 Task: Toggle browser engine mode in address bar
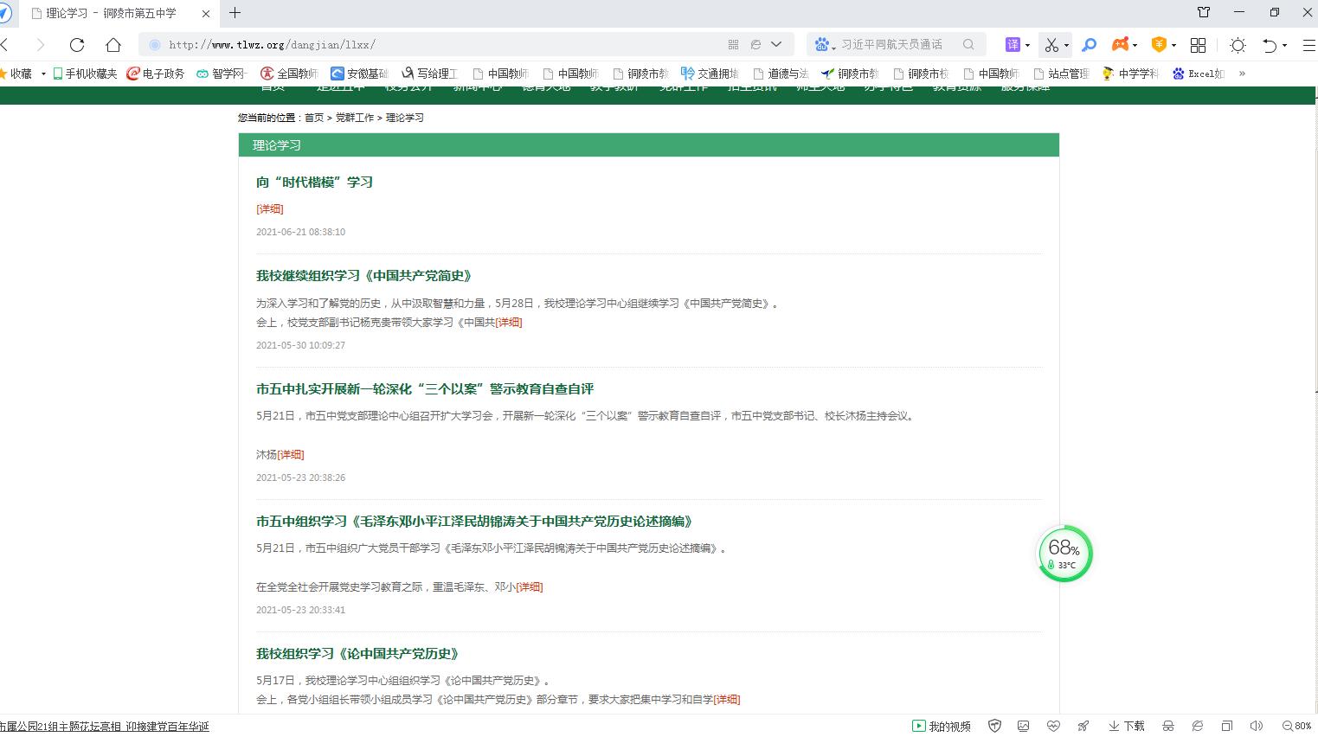755,45
